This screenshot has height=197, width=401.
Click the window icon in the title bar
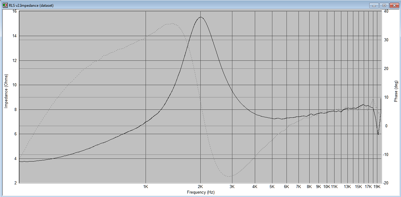point(5,6)
